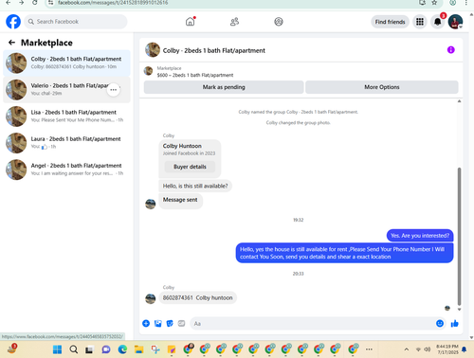This screenshot has width=474, height=358.
Task: Open the Colby conversation in the list
Action: (x=66, y=63)
